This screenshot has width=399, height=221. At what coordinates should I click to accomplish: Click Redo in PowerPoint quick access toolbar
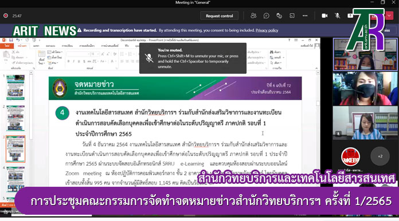(x=27, y=40)
